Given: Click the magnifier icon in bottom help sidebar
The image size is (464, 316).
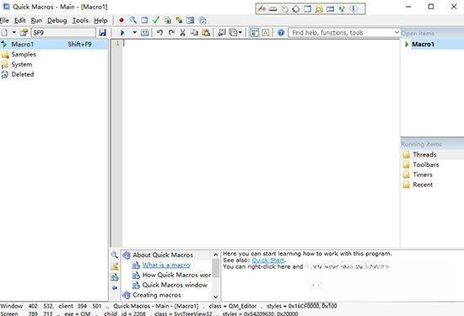Looking at the screenshot, I should click(115, 254).
